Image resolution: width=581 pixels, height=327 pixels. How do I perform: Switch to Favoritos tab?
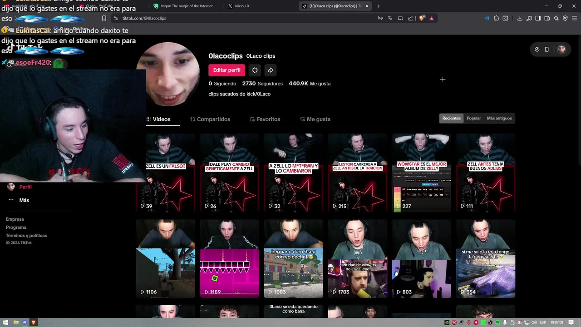tap(265, 119)
